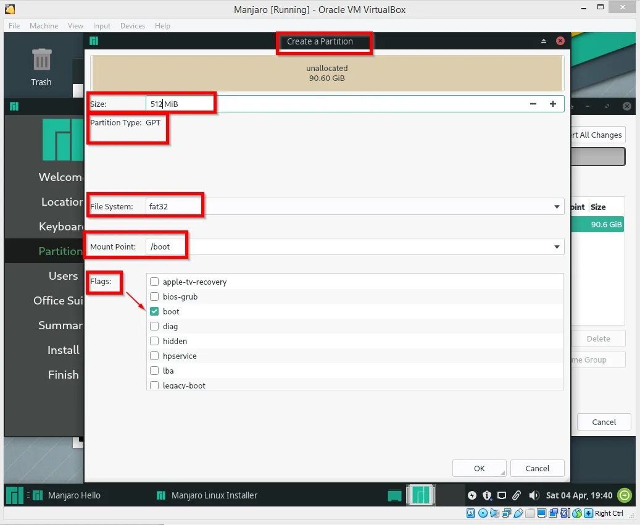
Task: Open the VirtualBox Devices menu
Action: click(x=133, y=26)
